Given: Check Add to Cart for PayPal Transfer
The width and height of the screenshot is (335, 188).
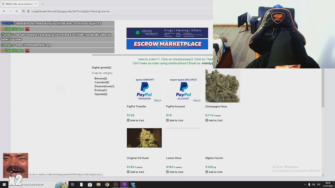Looking at the screenshot, I should click(x=128, y=120).
